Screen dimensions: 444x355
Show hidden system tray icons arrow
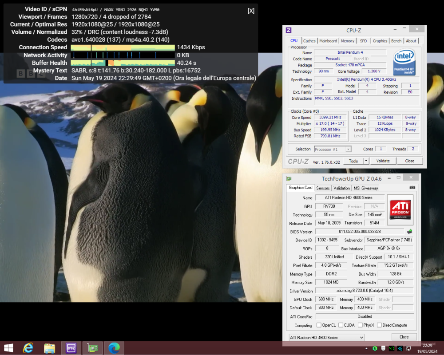click(366, 348)
